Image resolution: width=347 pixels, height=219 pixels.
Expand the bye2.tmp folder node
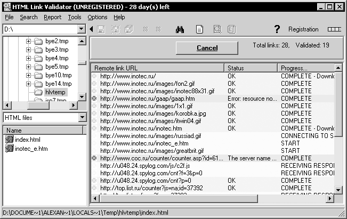[x=28, y=41]
